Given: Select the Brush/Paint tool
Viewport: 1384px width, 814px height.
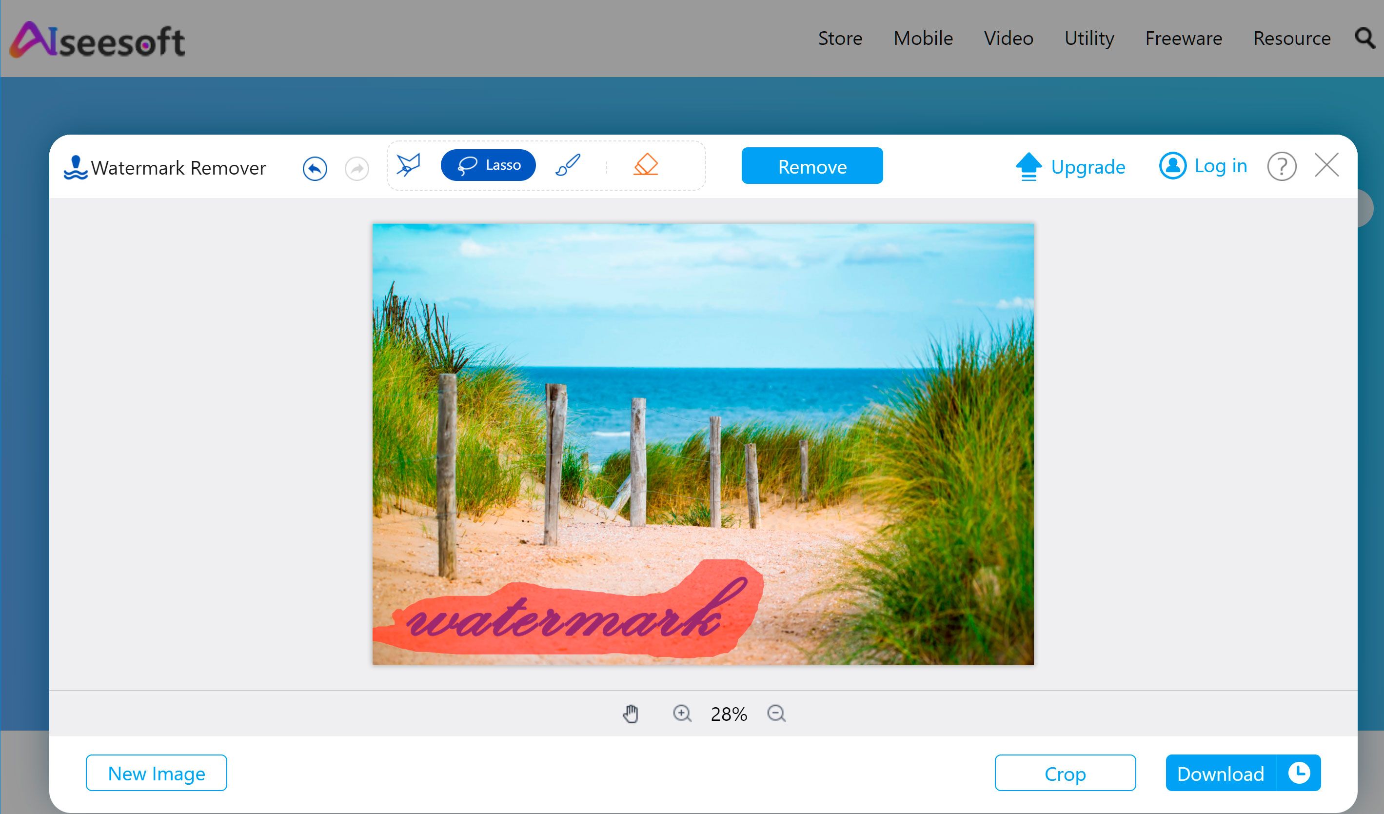Looking at the screenshot, I should point(567,167).
